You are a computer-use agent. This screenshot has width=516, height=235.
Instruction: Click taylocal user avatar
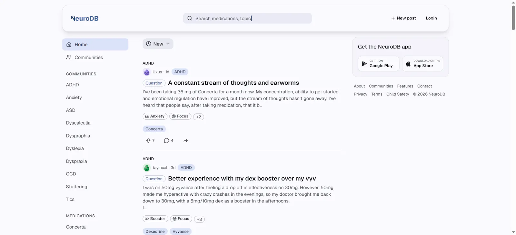point(147,168)
